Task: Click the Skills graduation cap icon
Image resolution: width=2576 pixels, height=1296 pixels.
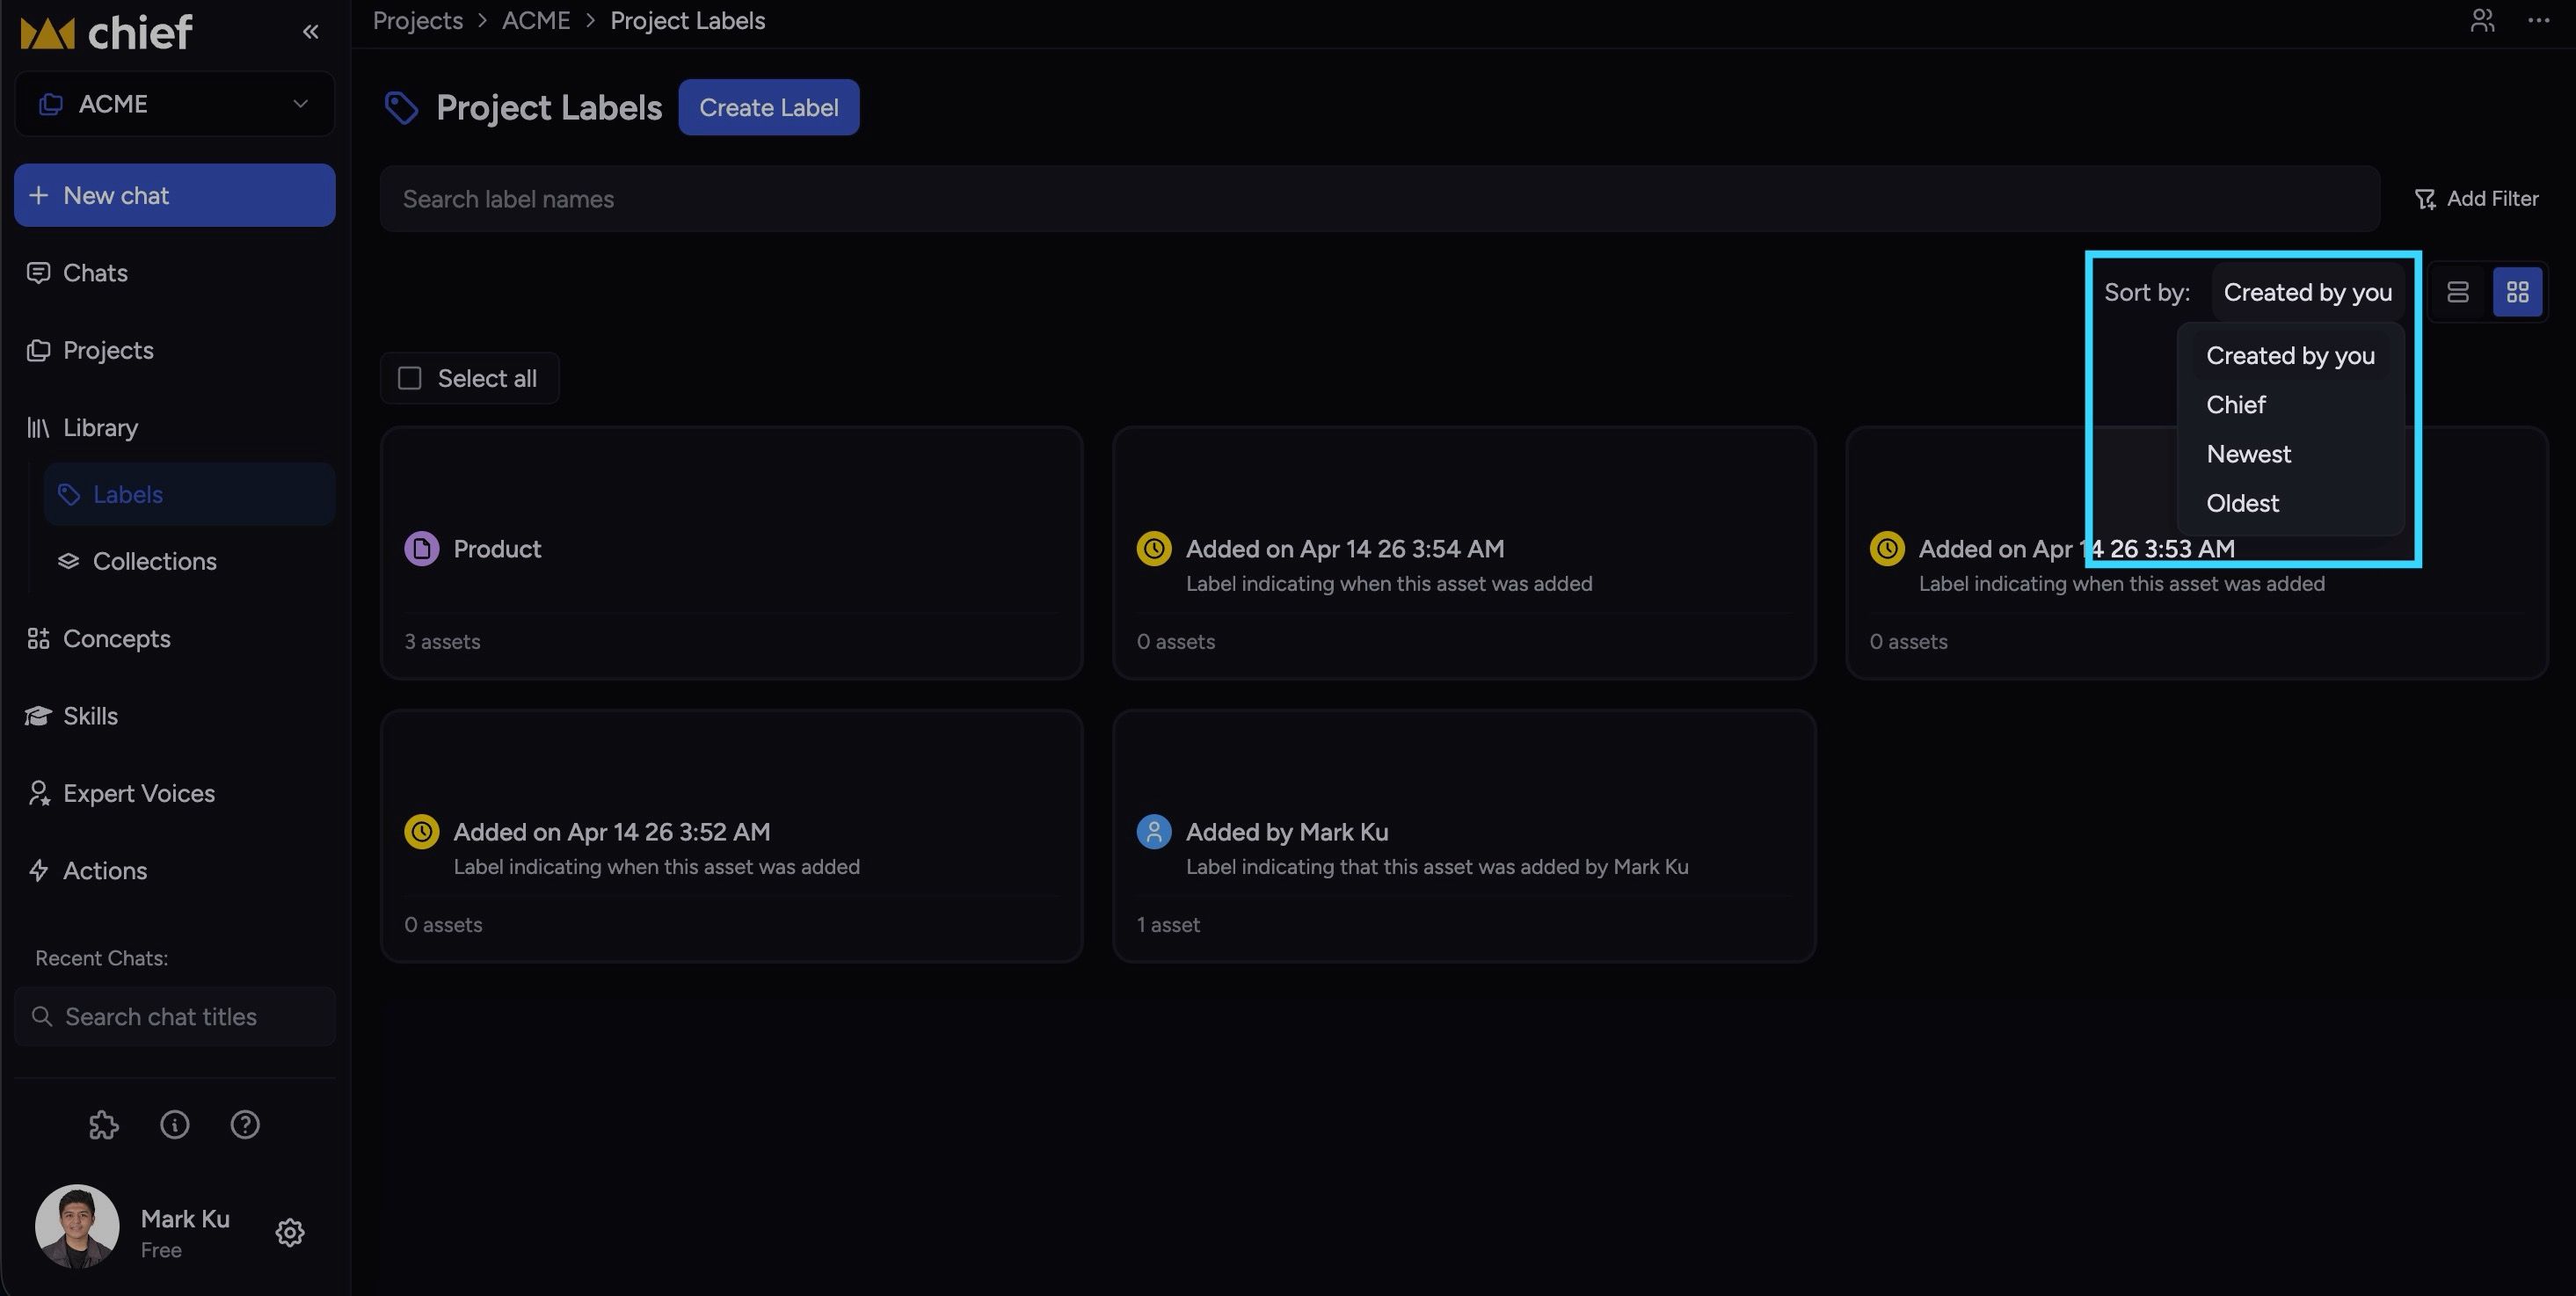Action: click(x=38, y=716)
